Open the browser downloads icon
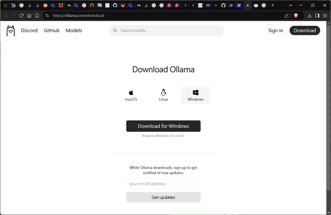This screenshot has height=215, width=331. pyautogui.click(x=309, y=16)
